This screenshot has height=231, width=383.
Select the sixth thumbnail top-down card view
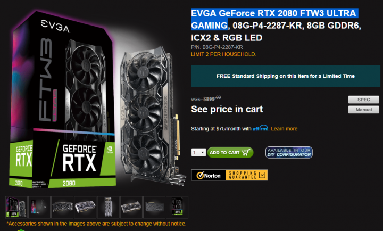[x=131, y=207]
